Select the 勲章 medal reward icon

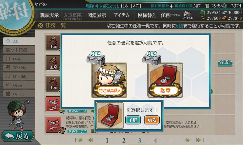click(165, 80)
